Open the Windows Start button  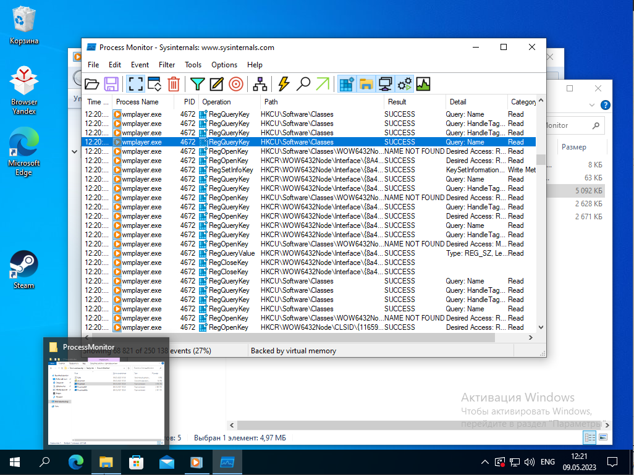(15, 461)
